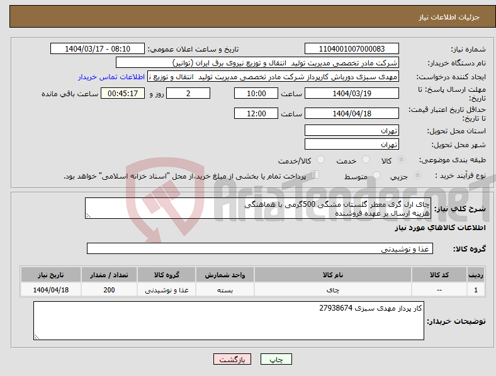Viewport: 496px width, 376px height.
Task: Click the price validity date 1404/04/18
Action: click(x=351, y=113)
